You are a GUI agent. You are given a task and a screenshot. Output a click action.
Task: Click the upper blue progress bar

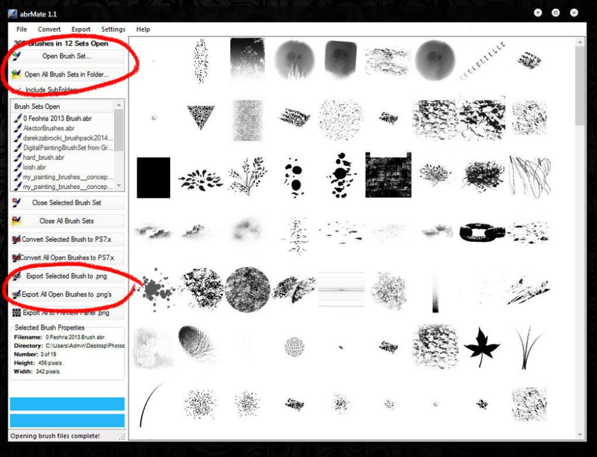[67, 404]
